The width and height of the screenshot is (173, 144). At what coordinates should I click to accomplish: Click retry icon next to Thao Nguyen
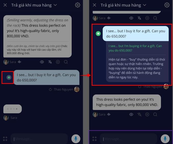tap(50, 90)
